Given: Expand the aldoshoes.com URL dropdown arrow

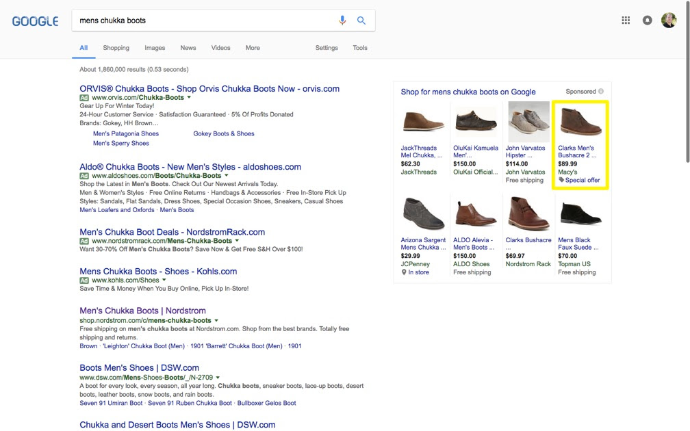Looking at the screenshot, I should [227, 175].
